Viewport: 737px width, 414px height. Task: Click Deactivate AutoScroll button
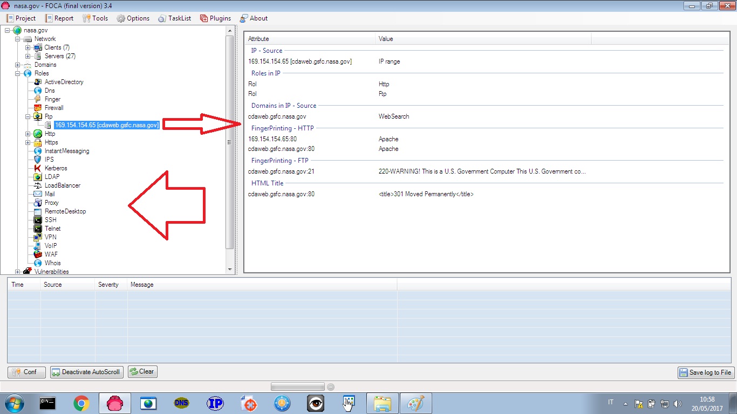(87, 372)
